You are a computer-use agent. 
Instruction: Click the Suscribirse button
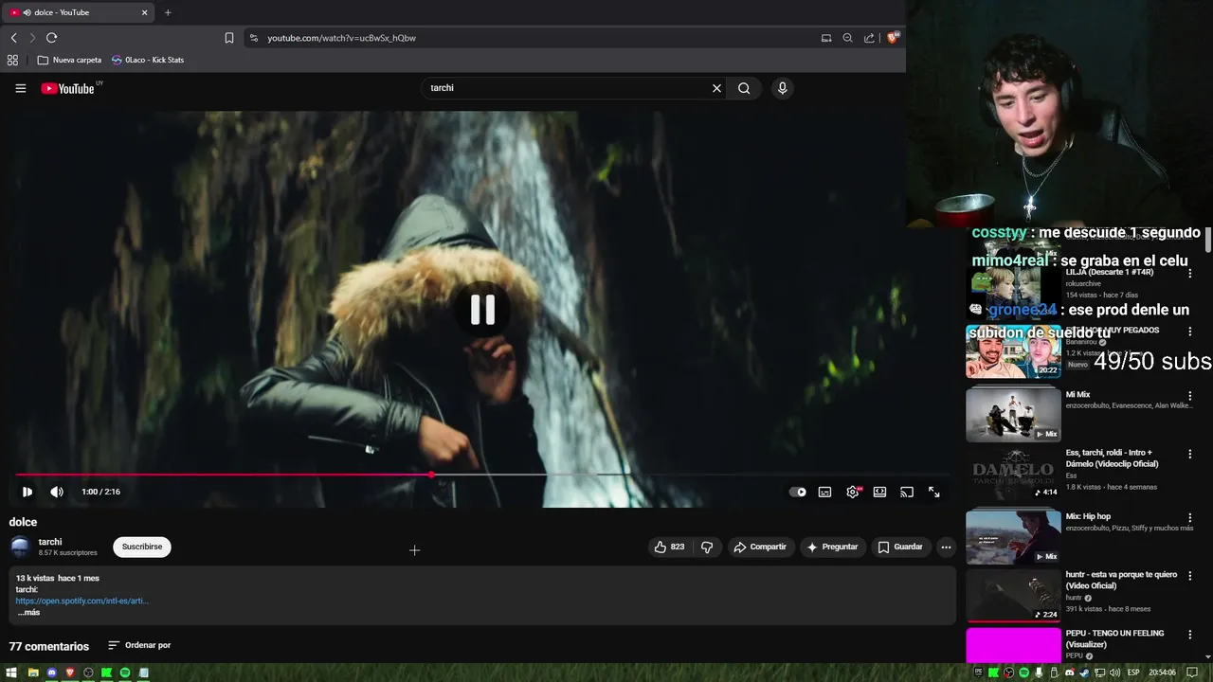142,547
